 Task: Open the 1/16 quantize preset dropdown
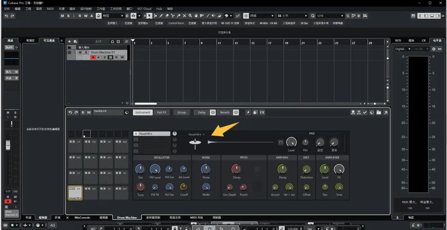click(330, 16)
